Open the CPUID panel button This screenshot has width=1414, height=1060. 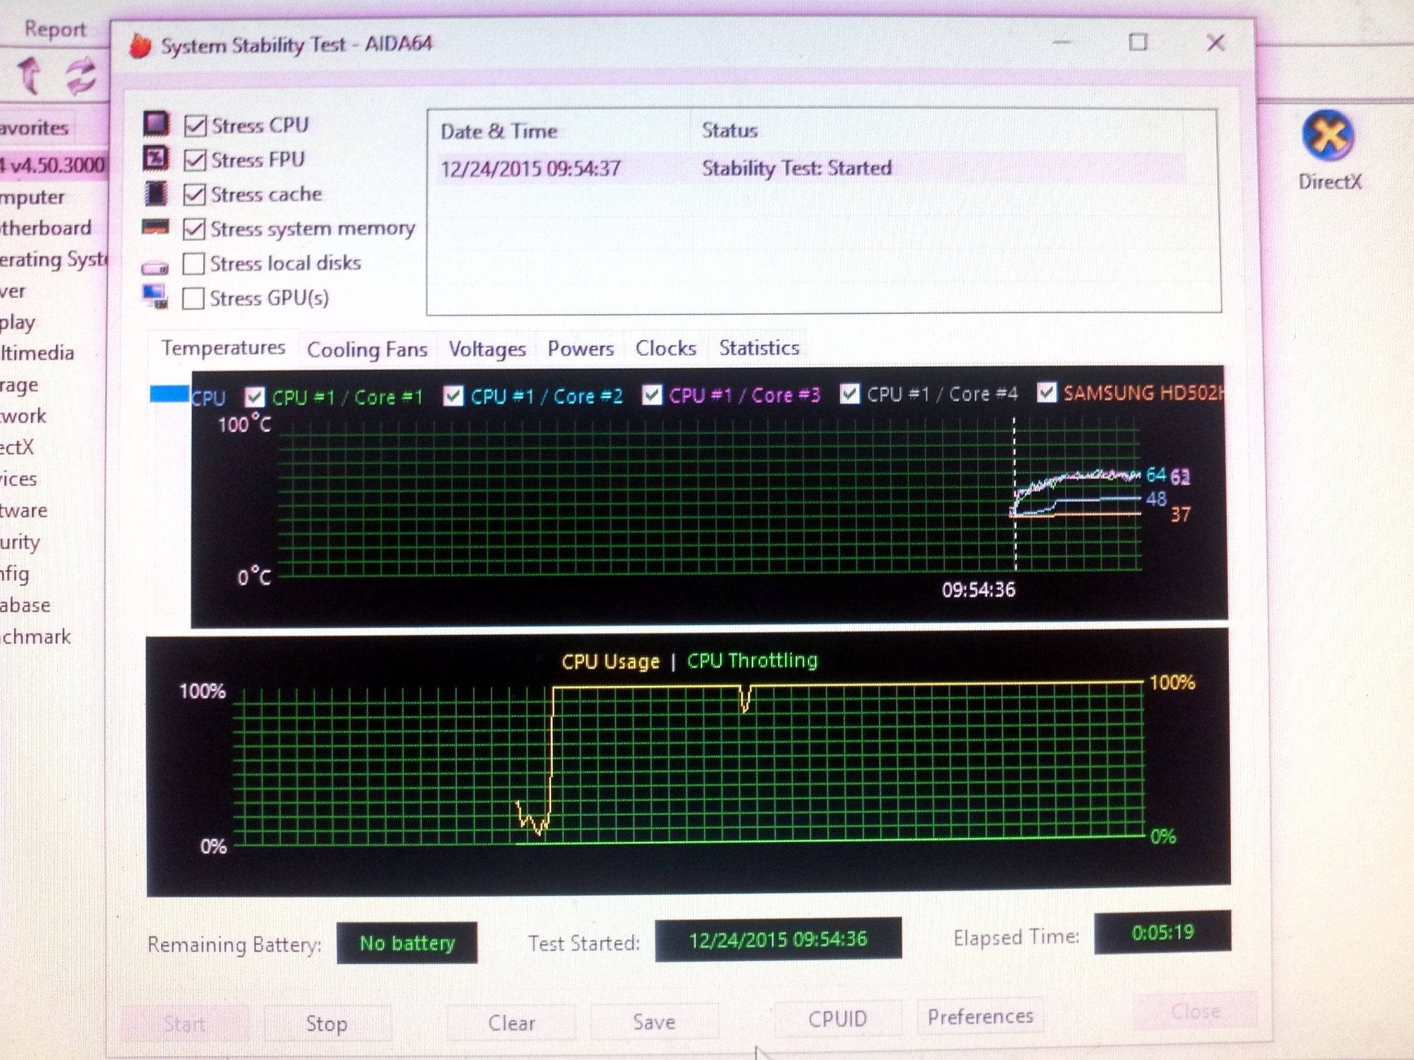click(837, 1019)
